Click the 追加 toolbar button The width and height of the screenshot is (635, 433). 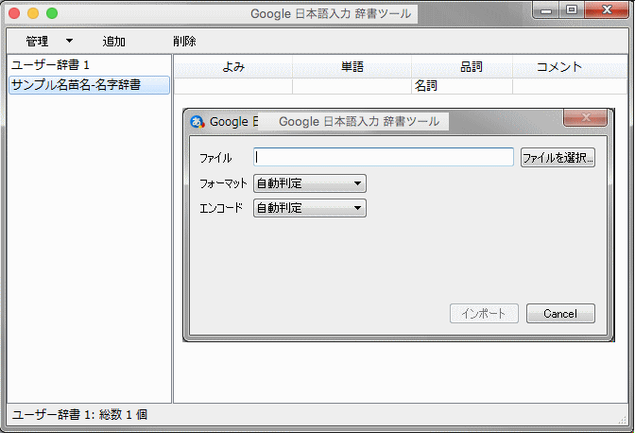coord(113,41)
